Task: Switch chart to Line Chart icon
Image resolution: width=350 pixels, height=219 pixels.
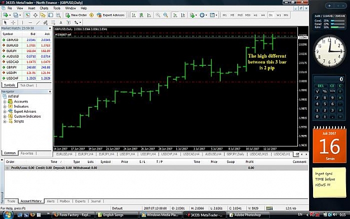Action: tap(149, 15)
